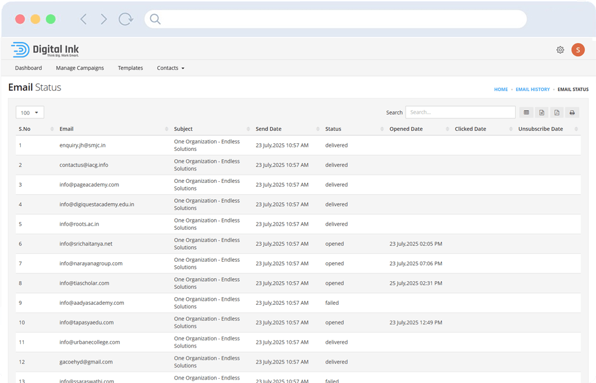Reload the page with browser refresh icon
This screenshot has width=596, height=383.
tap(126, 20)
